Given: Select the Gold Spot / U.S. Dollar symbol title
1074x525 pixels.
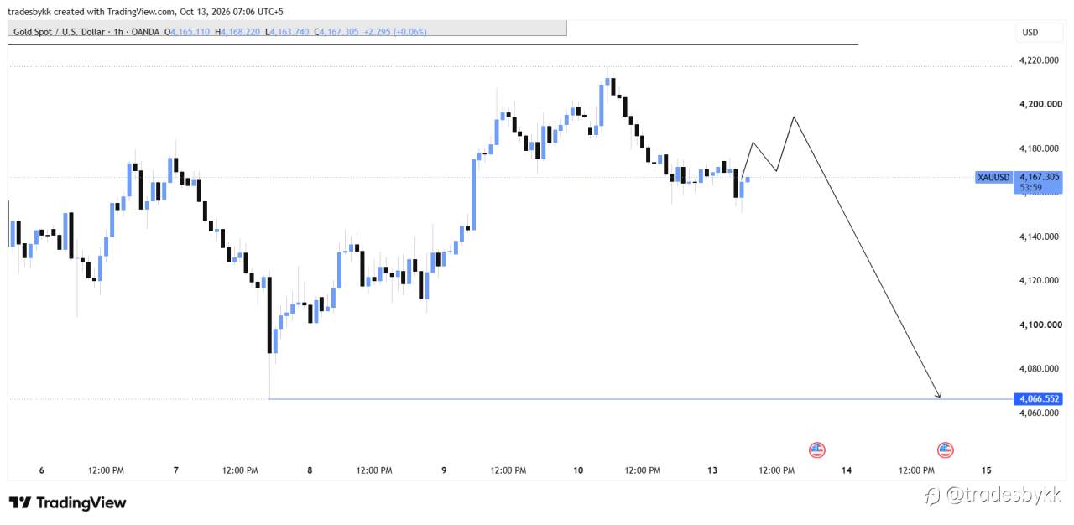Looking at the screenshot, I should (x=56, y=32).
